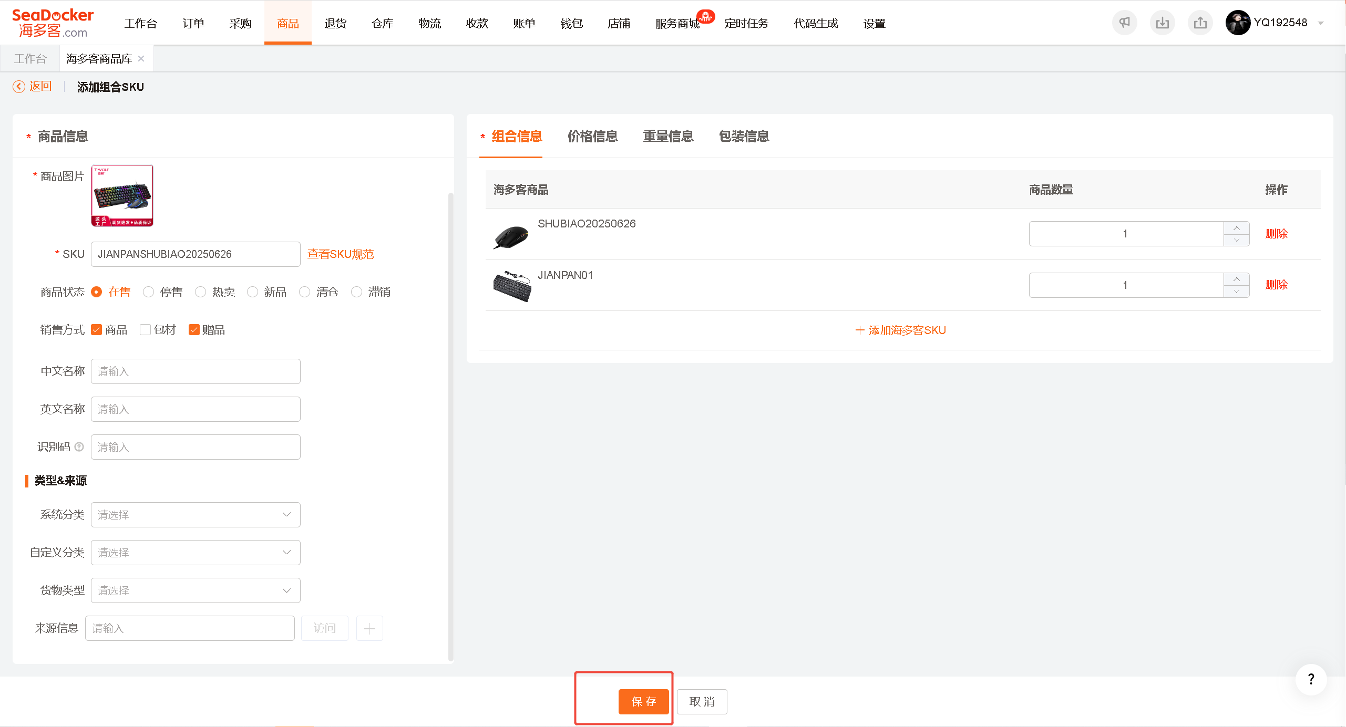Switch to the 组合信息 tab

point(517,137)
